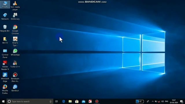
Task: Select Bandicut desktop shortcut
Action: (15, 88)
